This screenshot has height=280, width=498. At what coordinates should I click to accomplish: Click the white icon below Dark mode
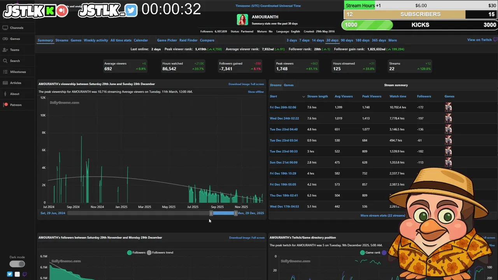(17, 274)
